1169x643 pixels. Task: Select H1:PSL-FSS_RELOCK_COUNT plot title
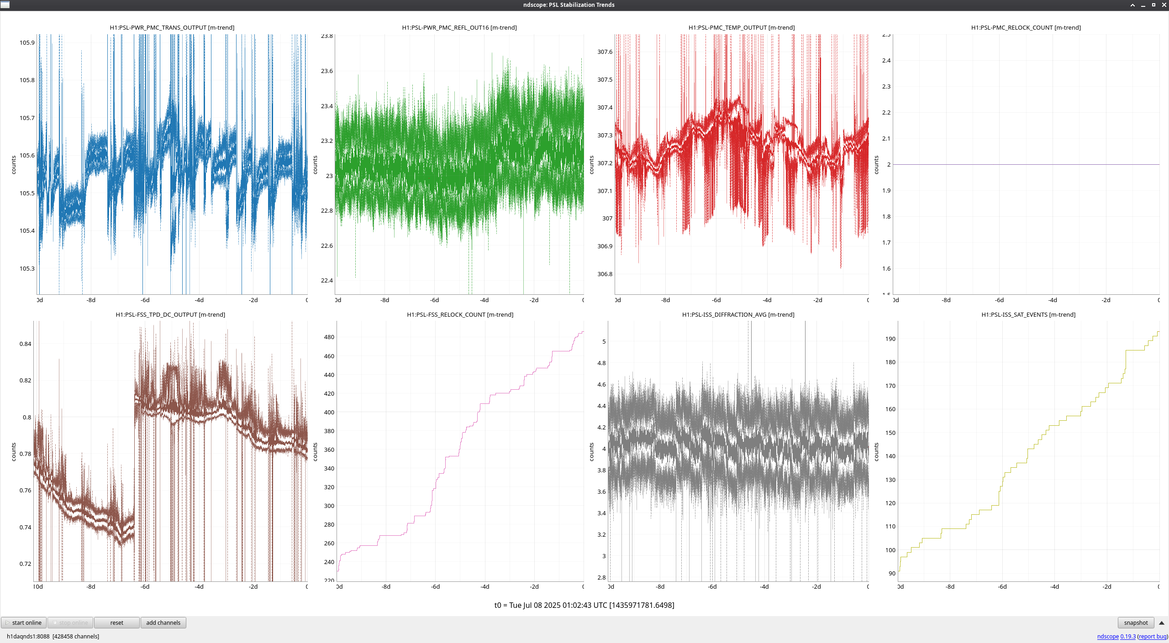[x=460, y=314]
